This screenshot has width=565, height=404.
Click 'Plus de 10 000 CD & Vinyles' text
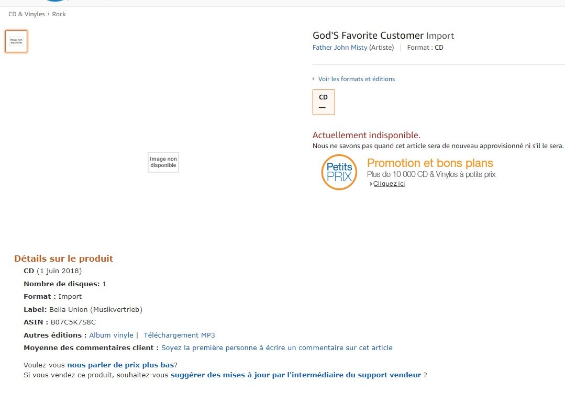click(x=431, y=174)
